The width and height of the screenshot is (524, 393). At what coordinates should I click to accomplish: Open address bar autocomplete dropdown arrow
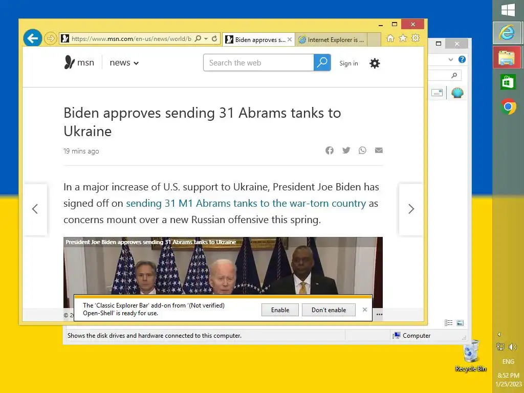[206, 39]
